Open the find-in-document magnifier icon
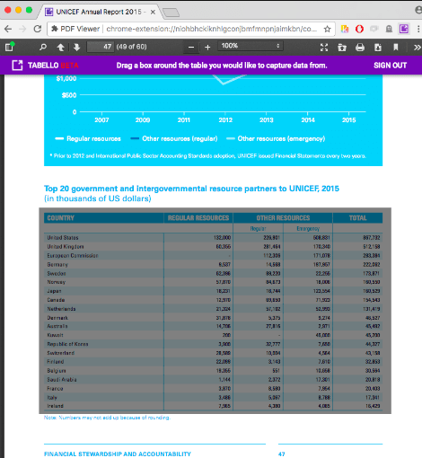 pos(43,47)
